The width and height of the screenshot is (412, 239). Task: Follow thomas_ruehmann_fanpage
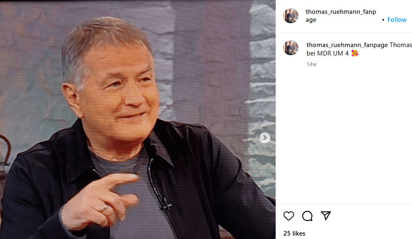point(397,20)
